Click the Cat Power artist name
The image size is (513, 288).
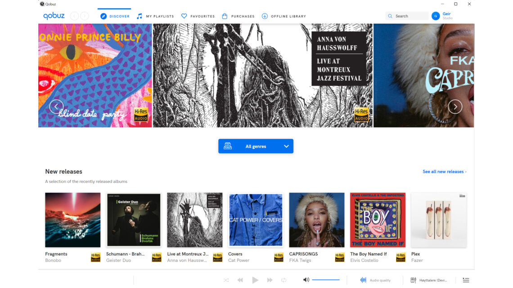point(239,261)
